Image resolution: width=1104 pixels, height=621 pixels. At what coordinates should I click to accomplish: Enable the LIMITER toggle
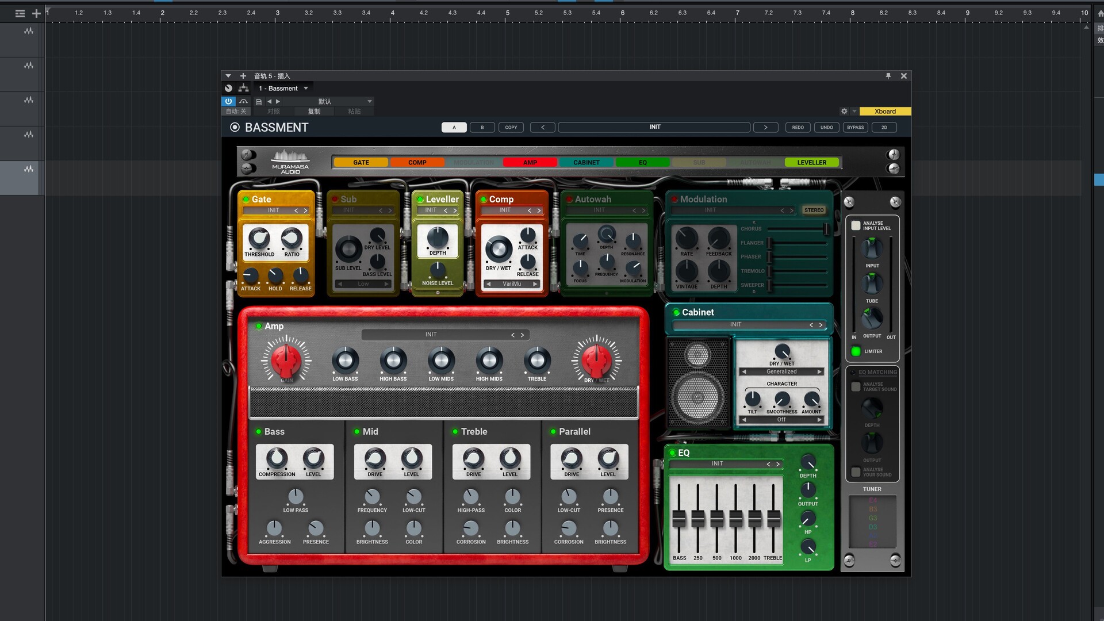(855, 351)
